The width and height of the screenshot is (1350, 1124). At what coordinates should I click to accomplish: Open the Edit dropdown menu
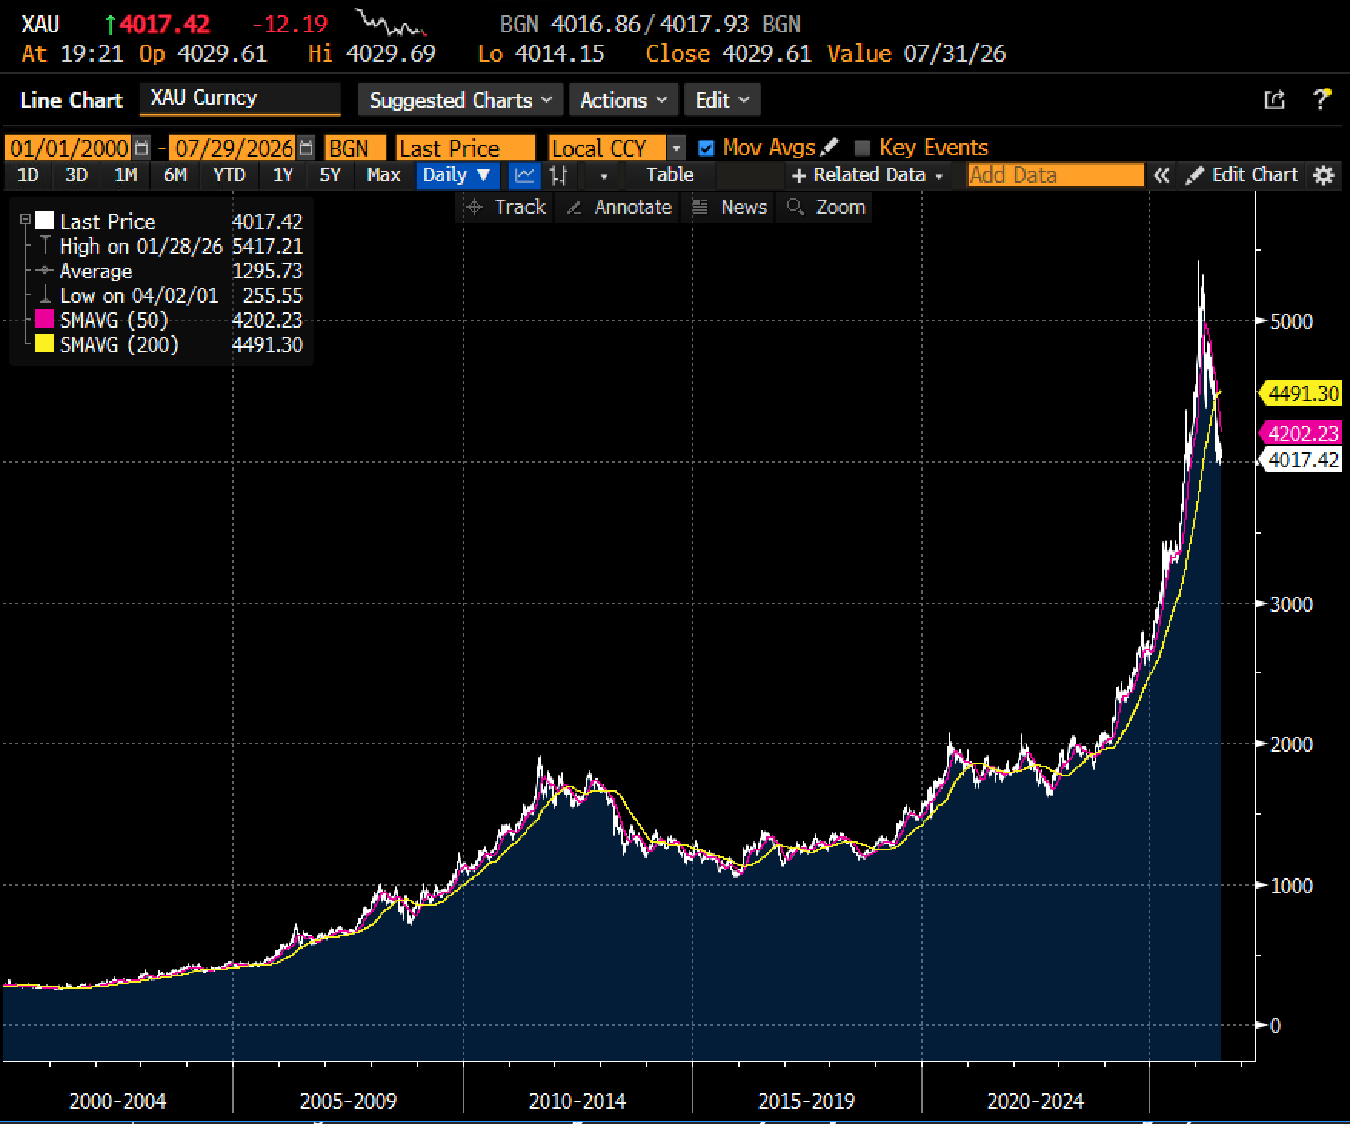(722, 100)
